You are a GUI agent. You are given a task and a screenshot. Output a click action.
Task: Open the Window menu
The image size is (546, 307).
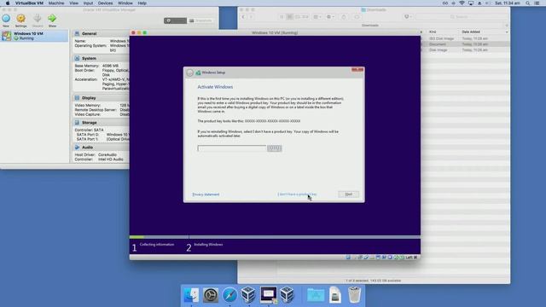(125, 3)
